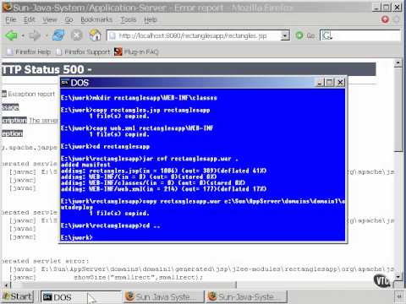Minimize the DOS window
This screenshot has width=406, height=304.
coord(320,83)
